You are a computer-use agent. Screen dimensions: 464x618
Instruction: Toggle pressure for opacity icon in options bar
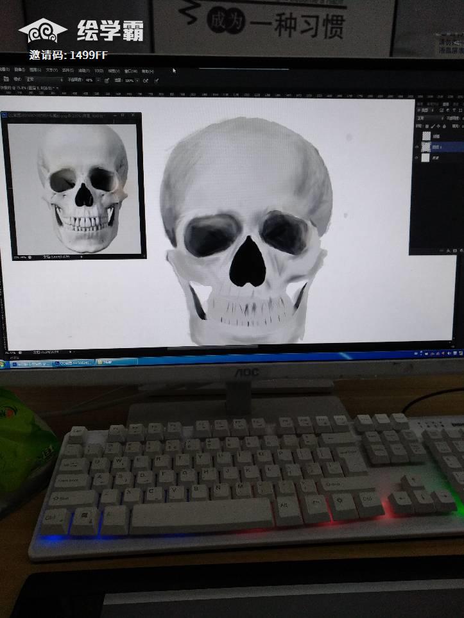[107, 80]
